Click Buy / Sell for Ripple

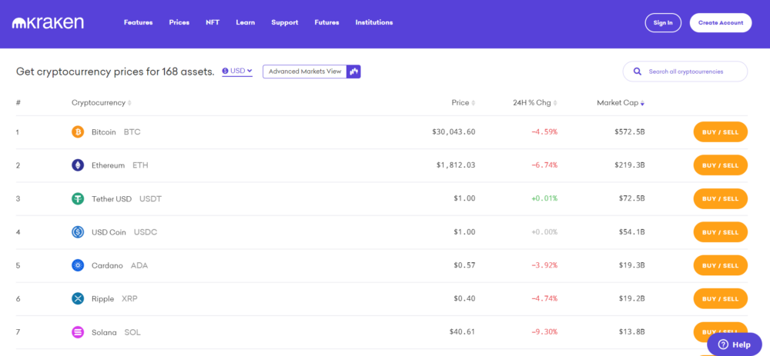(x=721, y=298)
